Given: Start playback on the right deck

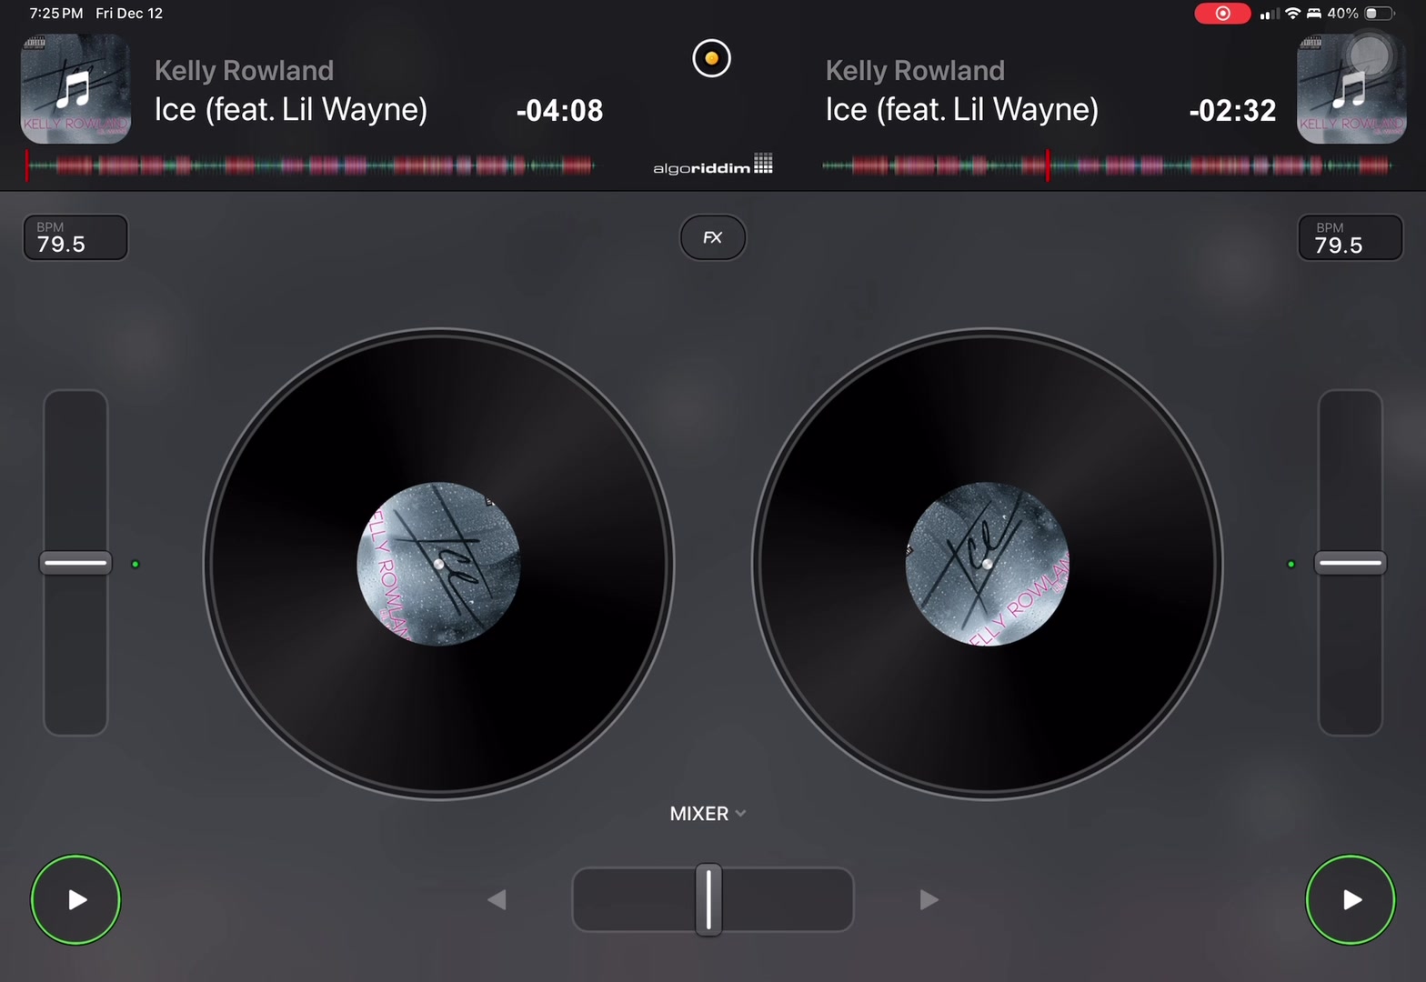Looking at the screenshot, I should 1351,899.
